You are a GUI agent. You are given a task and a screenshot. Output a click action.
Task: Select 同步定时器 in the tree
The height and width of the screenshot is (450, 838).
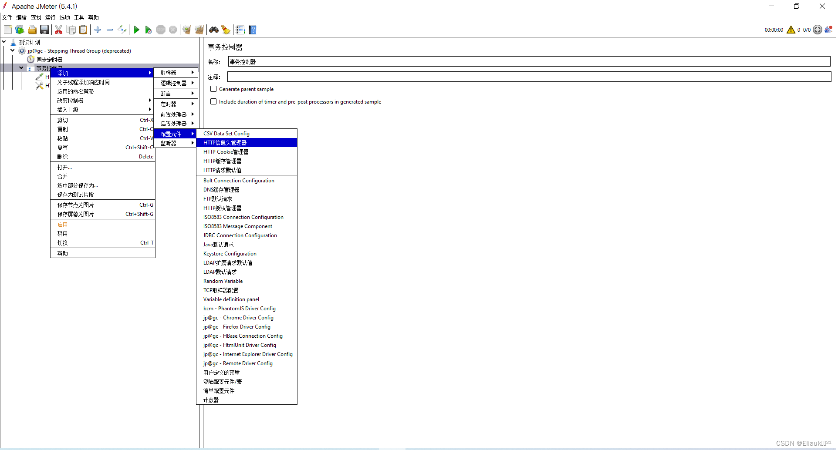point(49,60)
